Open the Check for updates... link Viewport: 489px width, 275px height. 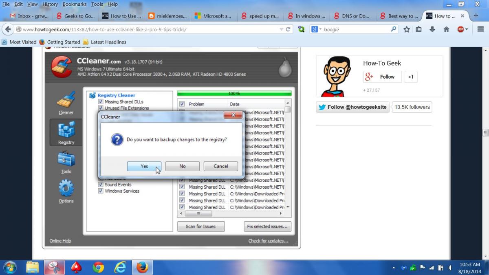268,241
